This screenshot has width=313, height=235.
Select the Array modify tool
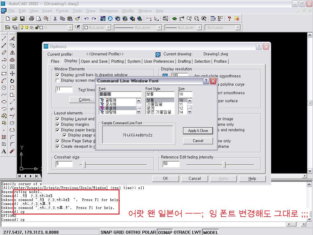click(12, 66)
